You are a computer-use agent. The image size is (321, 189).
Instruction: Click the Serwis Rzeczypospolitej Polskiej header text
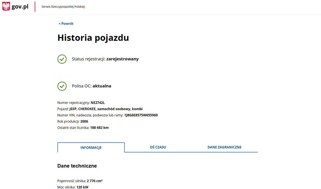pos(63,7)
